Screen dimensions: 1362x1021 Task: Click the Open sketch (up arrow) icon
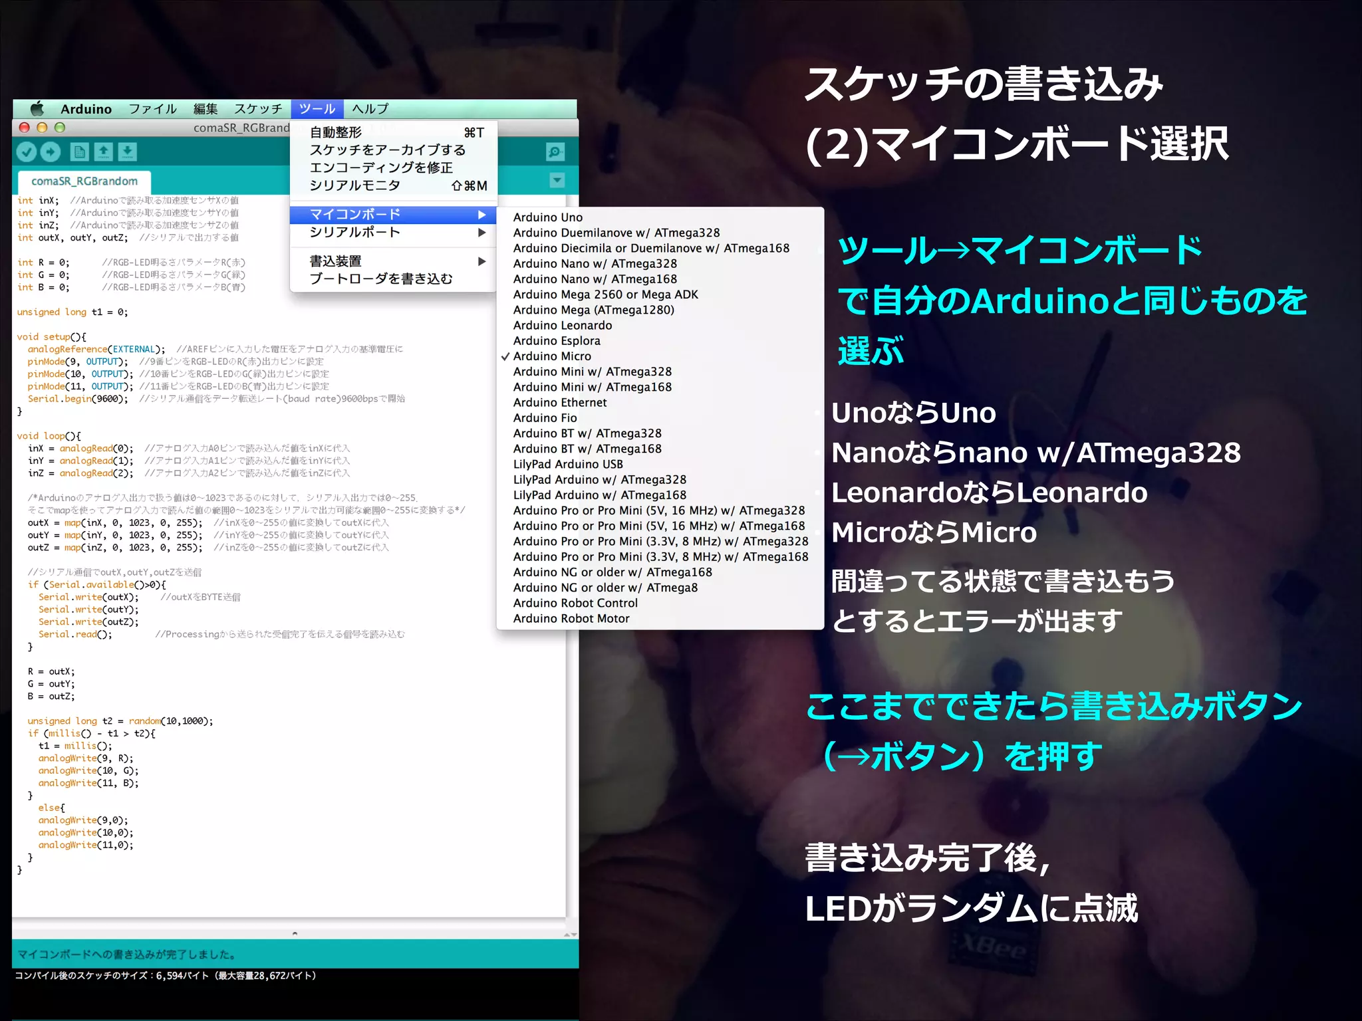[x=103, y=152]
